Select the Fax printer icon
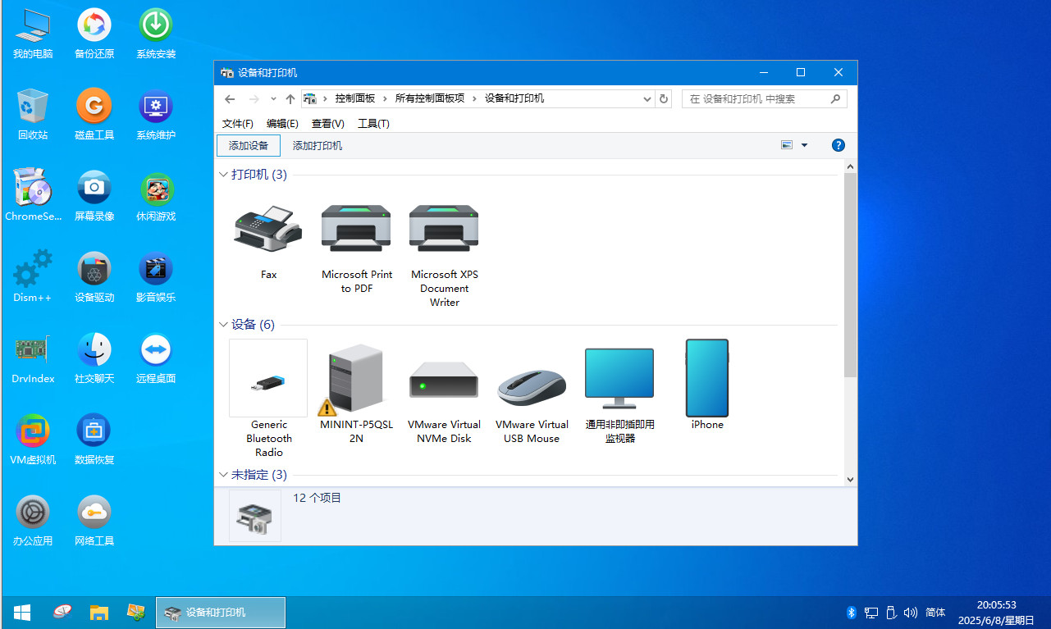This screenshot has width=1051, height=629. pos(268,228)
